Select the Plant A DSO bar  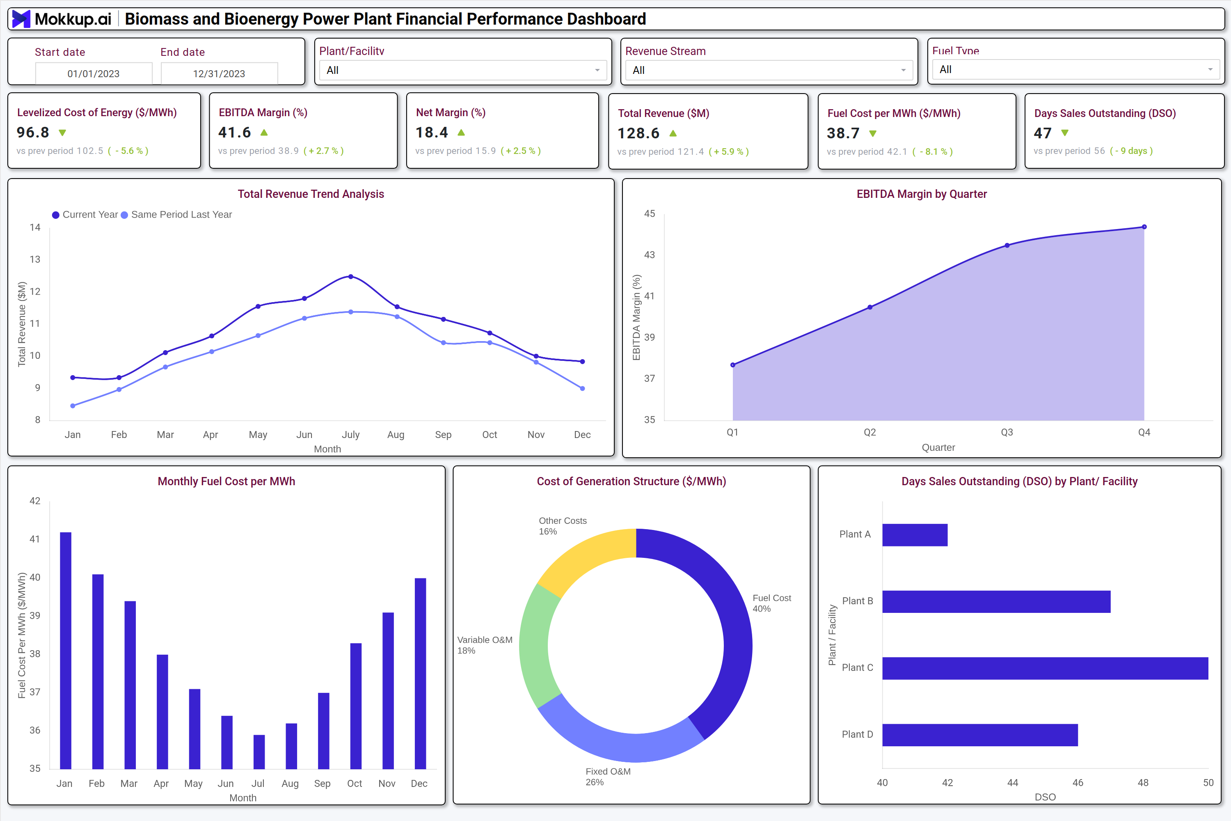915,535
